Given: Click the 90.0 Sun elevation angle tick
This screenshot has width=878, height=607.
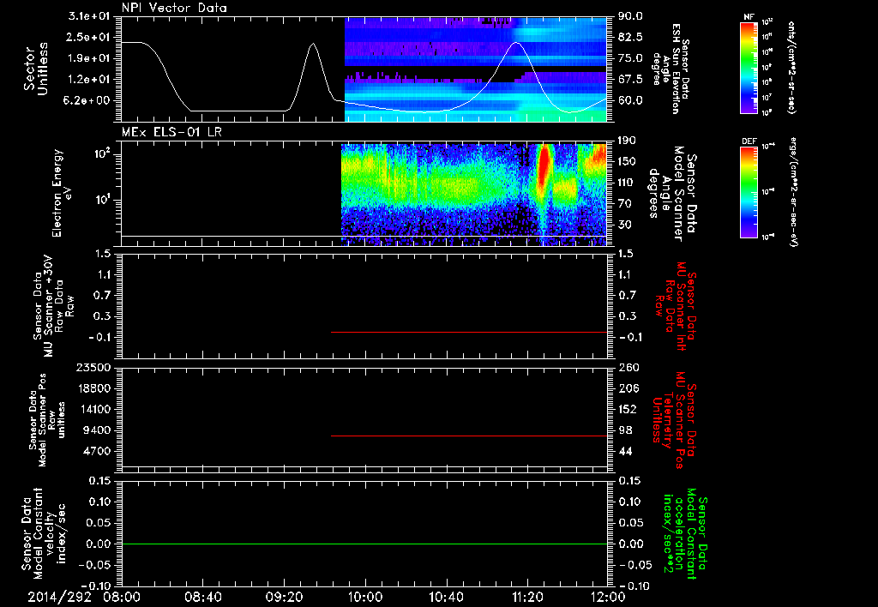Looking at the screenshot, I should (x=630, y=16).
